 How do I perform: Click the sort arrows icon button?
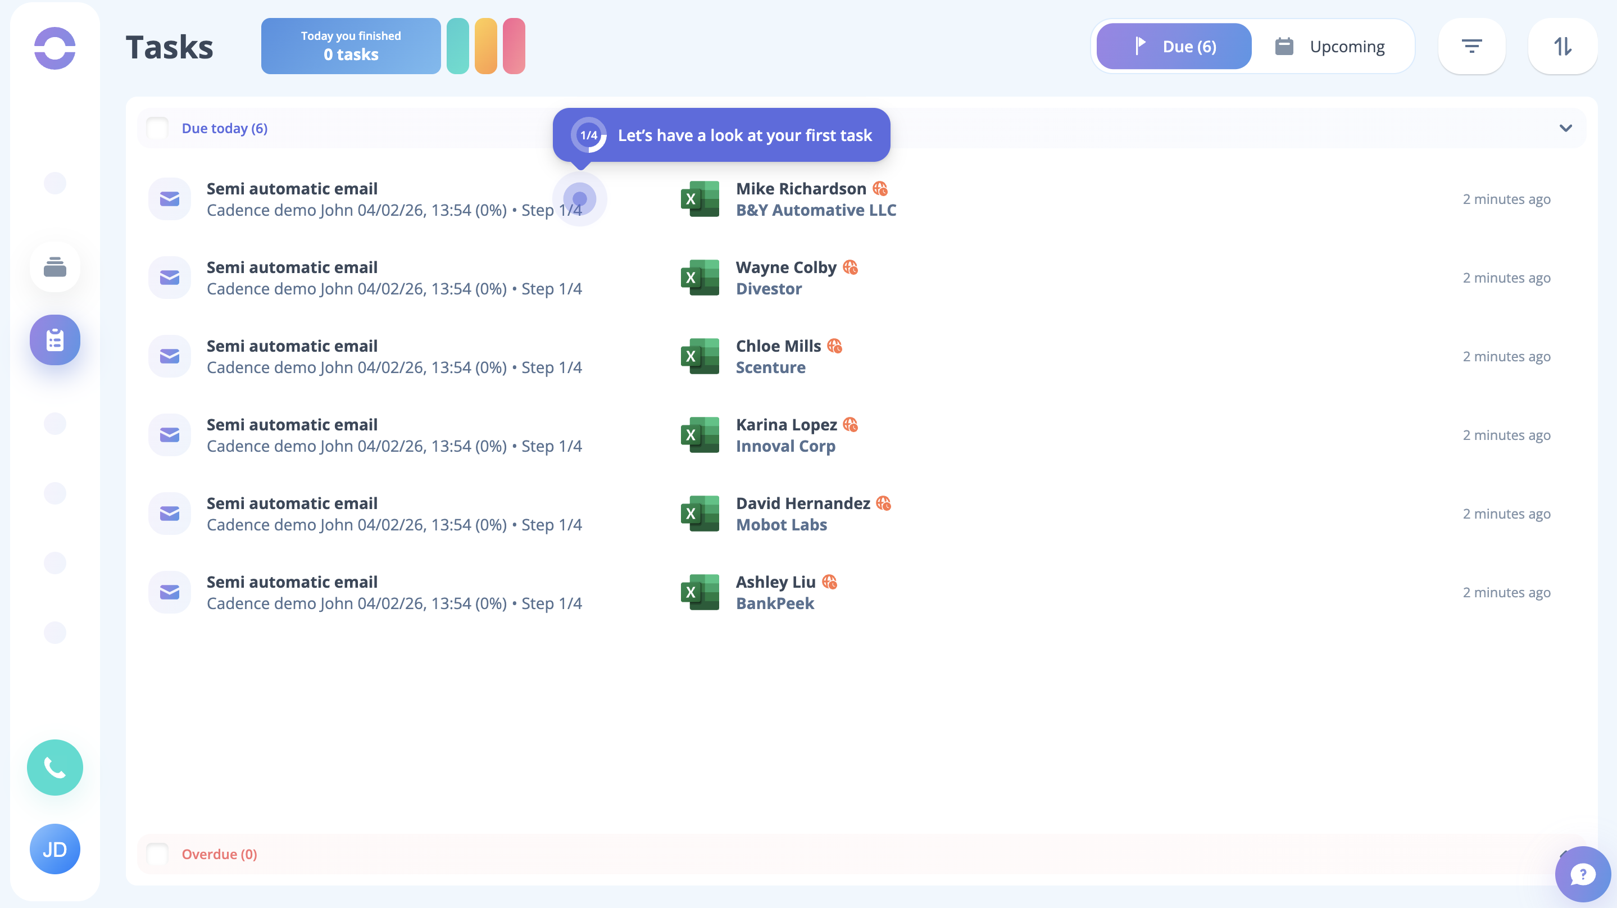1562,47
